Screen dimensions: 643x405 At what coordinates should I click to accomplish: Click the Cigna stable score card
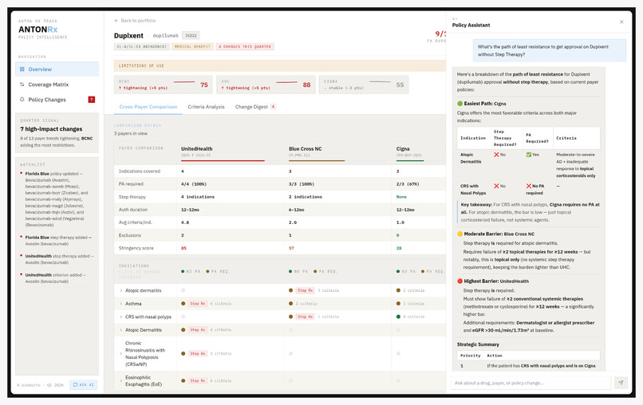click(x=364, y=85)
